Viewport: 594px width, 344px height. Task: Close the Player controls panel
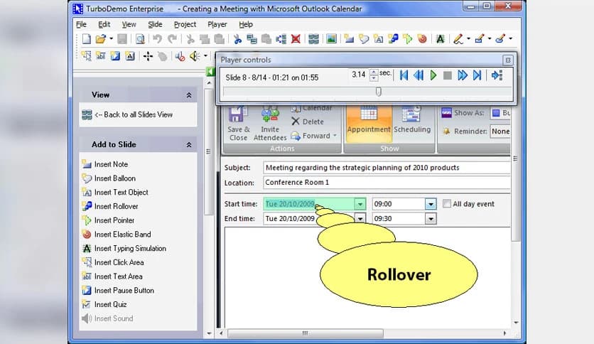508,60
